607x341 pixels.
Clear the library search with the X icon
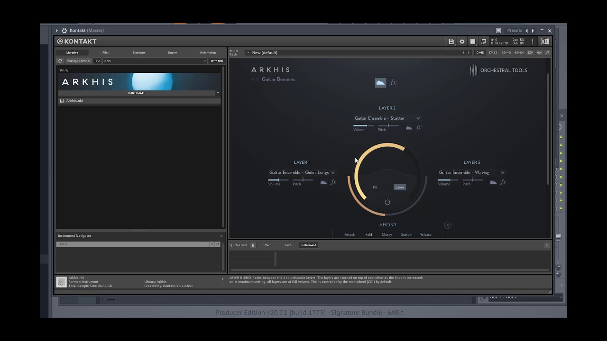tap(205, 61)
